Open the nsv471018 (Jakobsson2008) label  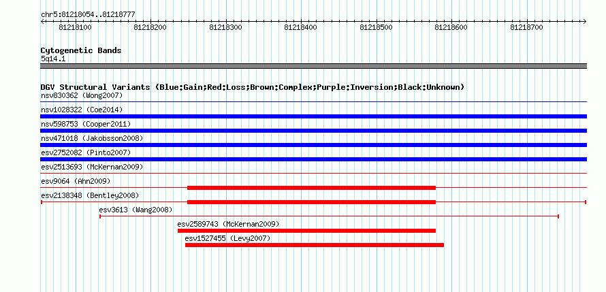pyautogui.click(x=92, y=138)
